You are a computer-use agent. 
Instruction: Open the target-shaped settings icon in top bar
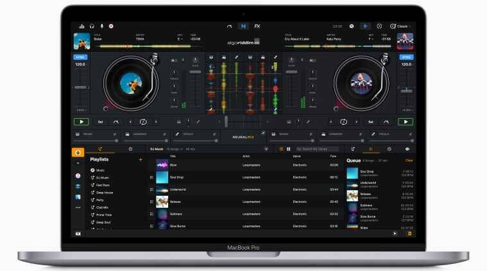(379, 26)
